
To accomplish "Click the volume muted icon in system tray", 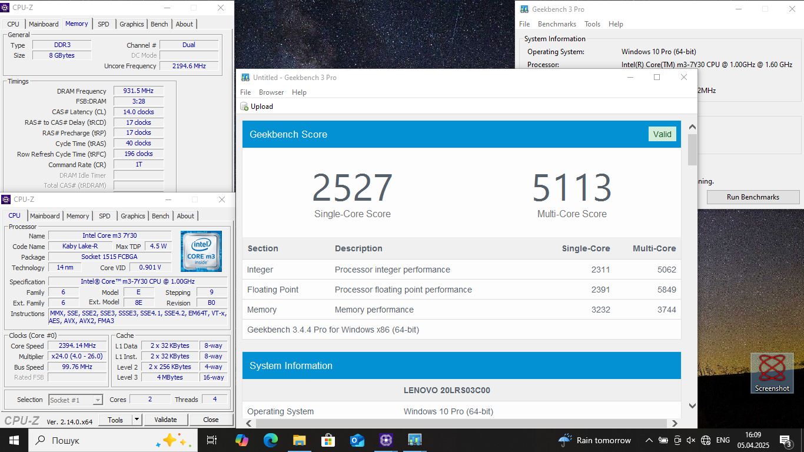I will (x=691, y=440).
